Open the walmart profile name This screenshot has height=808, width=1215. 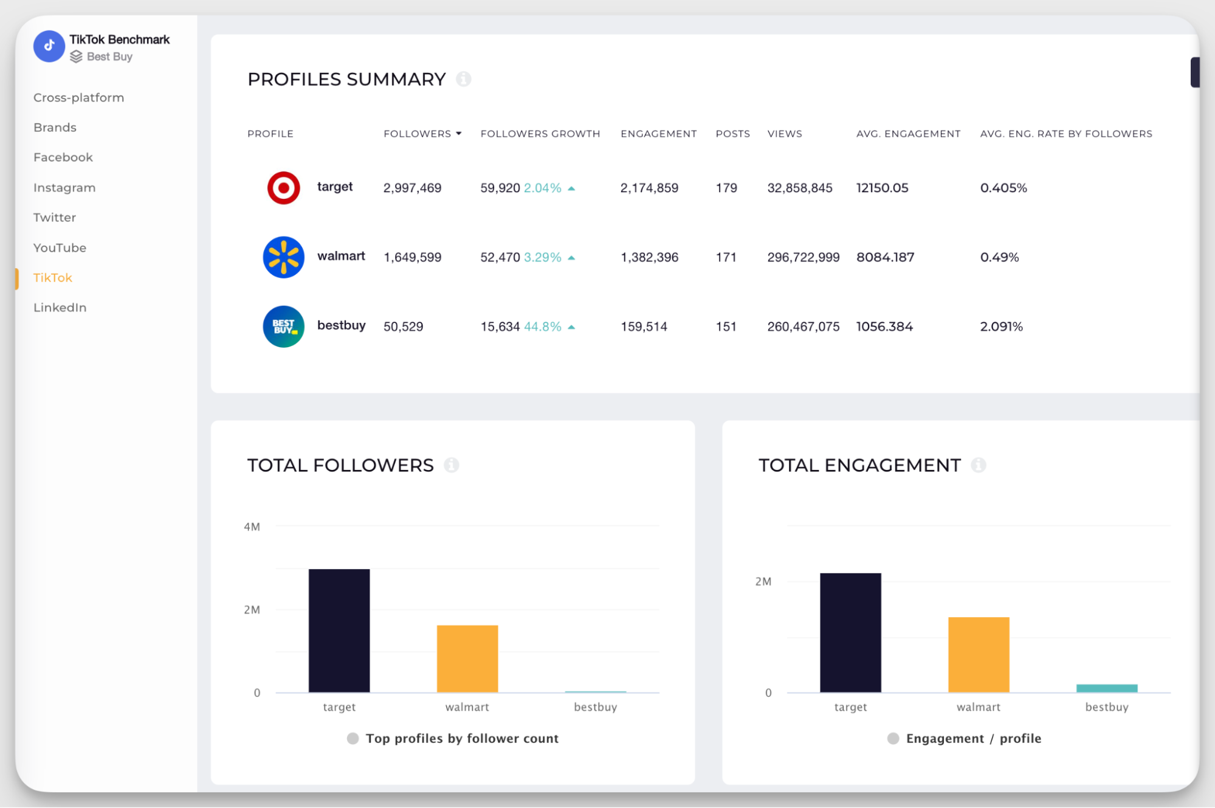(341, 256)
